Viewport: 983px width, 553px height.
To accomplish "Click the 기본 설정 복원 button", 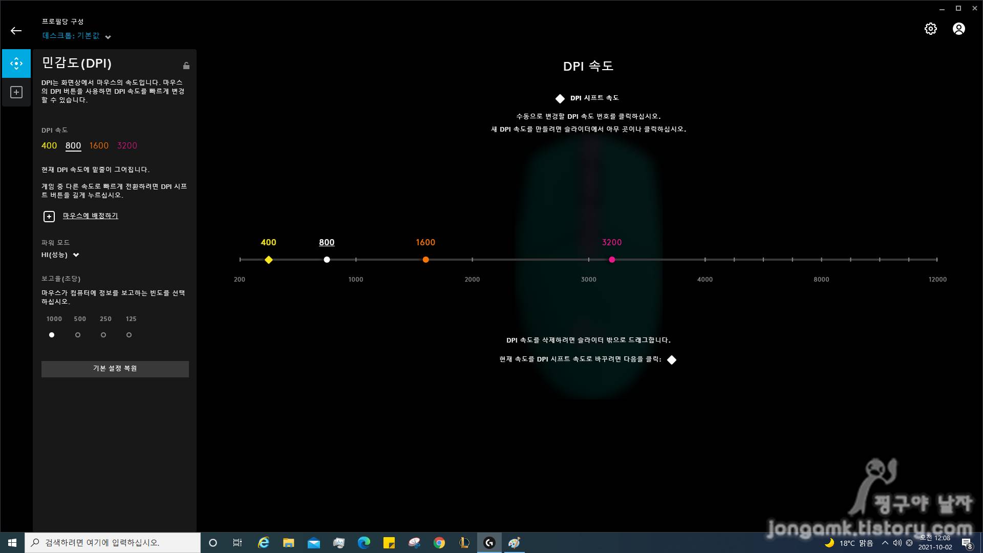I will pyautogui.click(x=115, y=369).
